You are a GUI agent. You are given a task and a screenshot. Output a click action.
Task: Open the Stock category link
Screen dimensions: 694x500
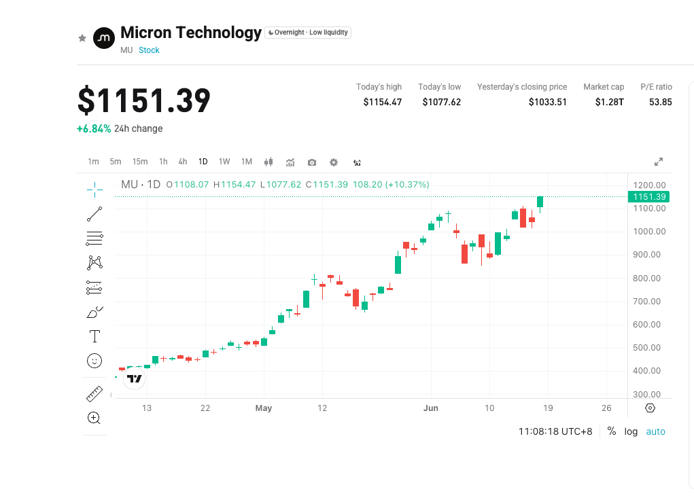tap(149, 50)
